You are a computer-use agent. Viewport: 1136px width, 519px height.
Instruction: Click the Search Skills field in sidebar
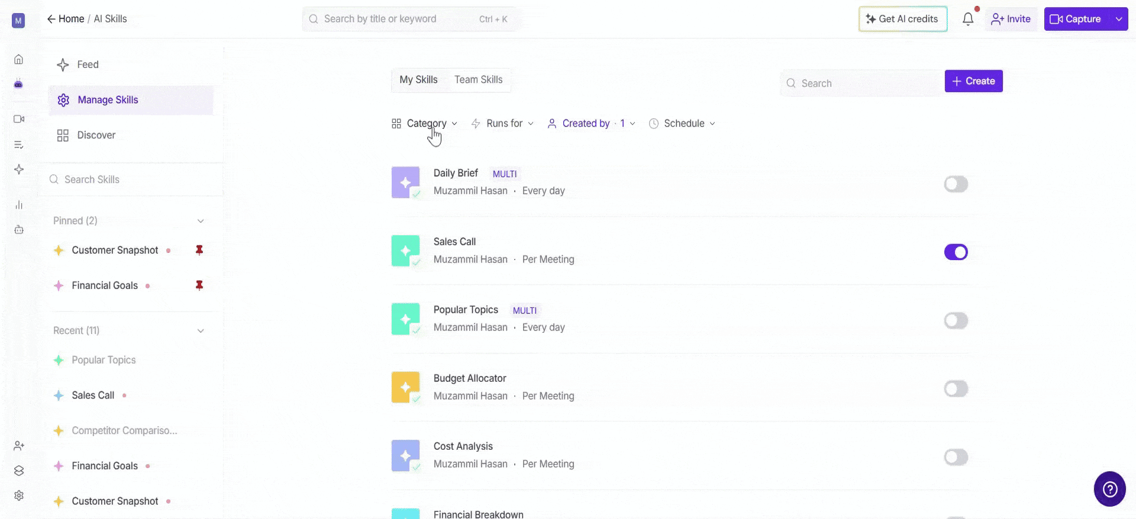pyautogui.click(x=131, y=180)
